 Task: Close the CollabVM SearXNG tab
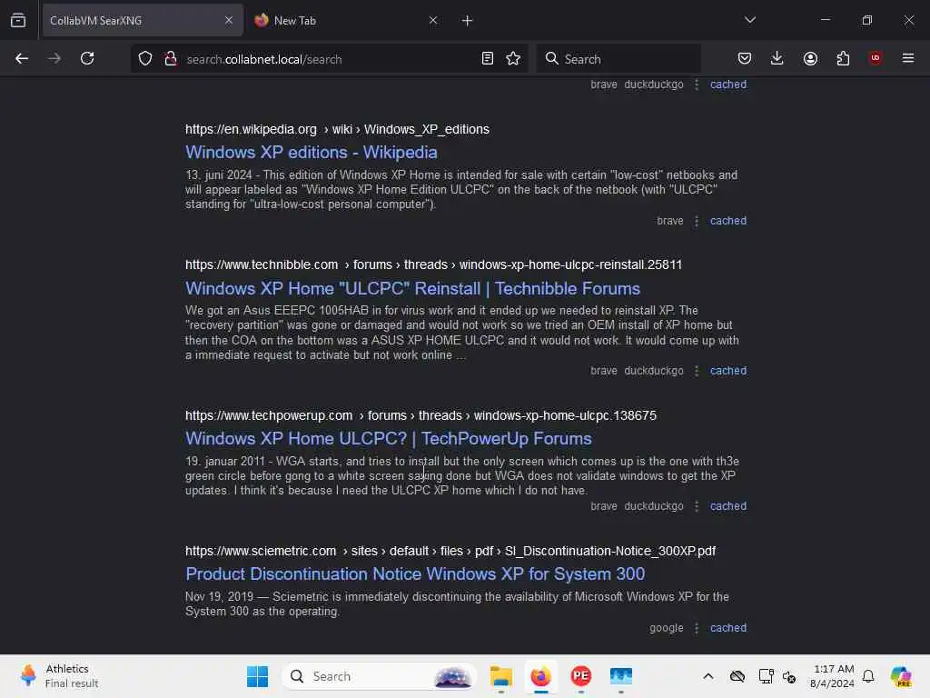(x=229, y=20)
